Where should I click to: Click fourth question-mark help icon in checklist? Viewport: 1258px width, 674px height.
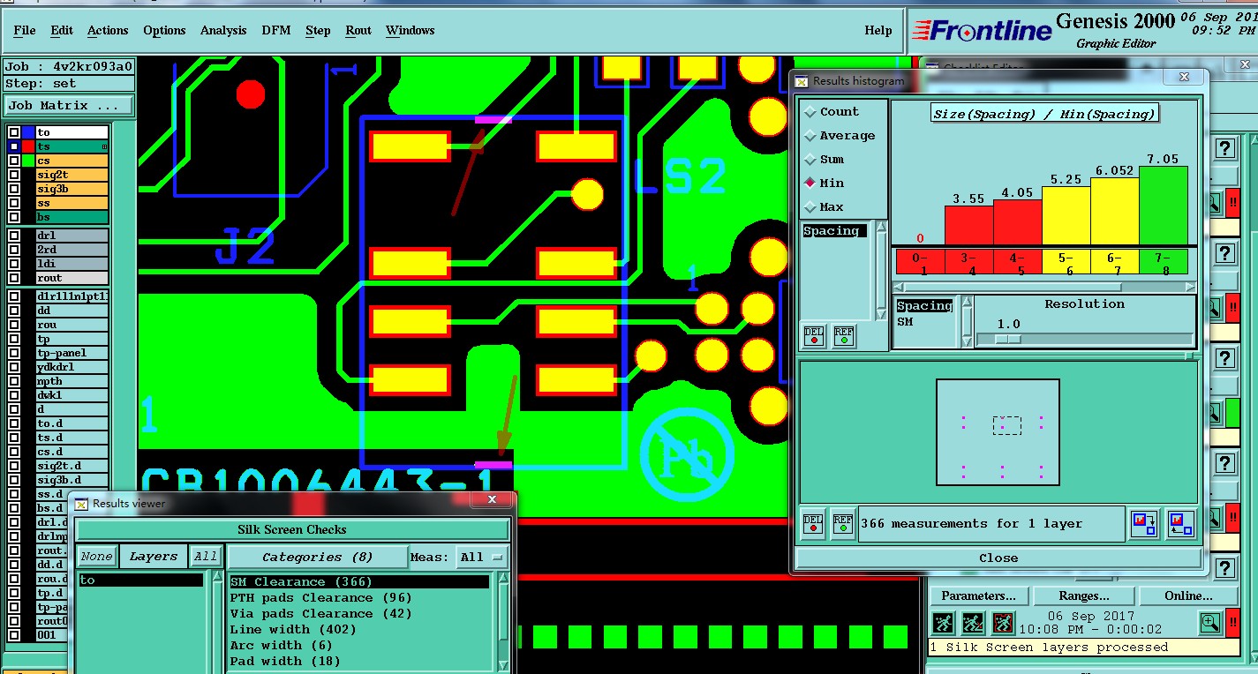pos(1225,463)
